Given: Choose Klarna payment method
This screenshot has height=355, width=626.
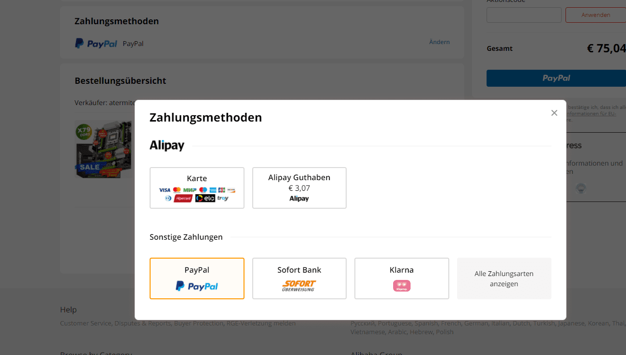Looking at the screenshot, I should [402, 278].
